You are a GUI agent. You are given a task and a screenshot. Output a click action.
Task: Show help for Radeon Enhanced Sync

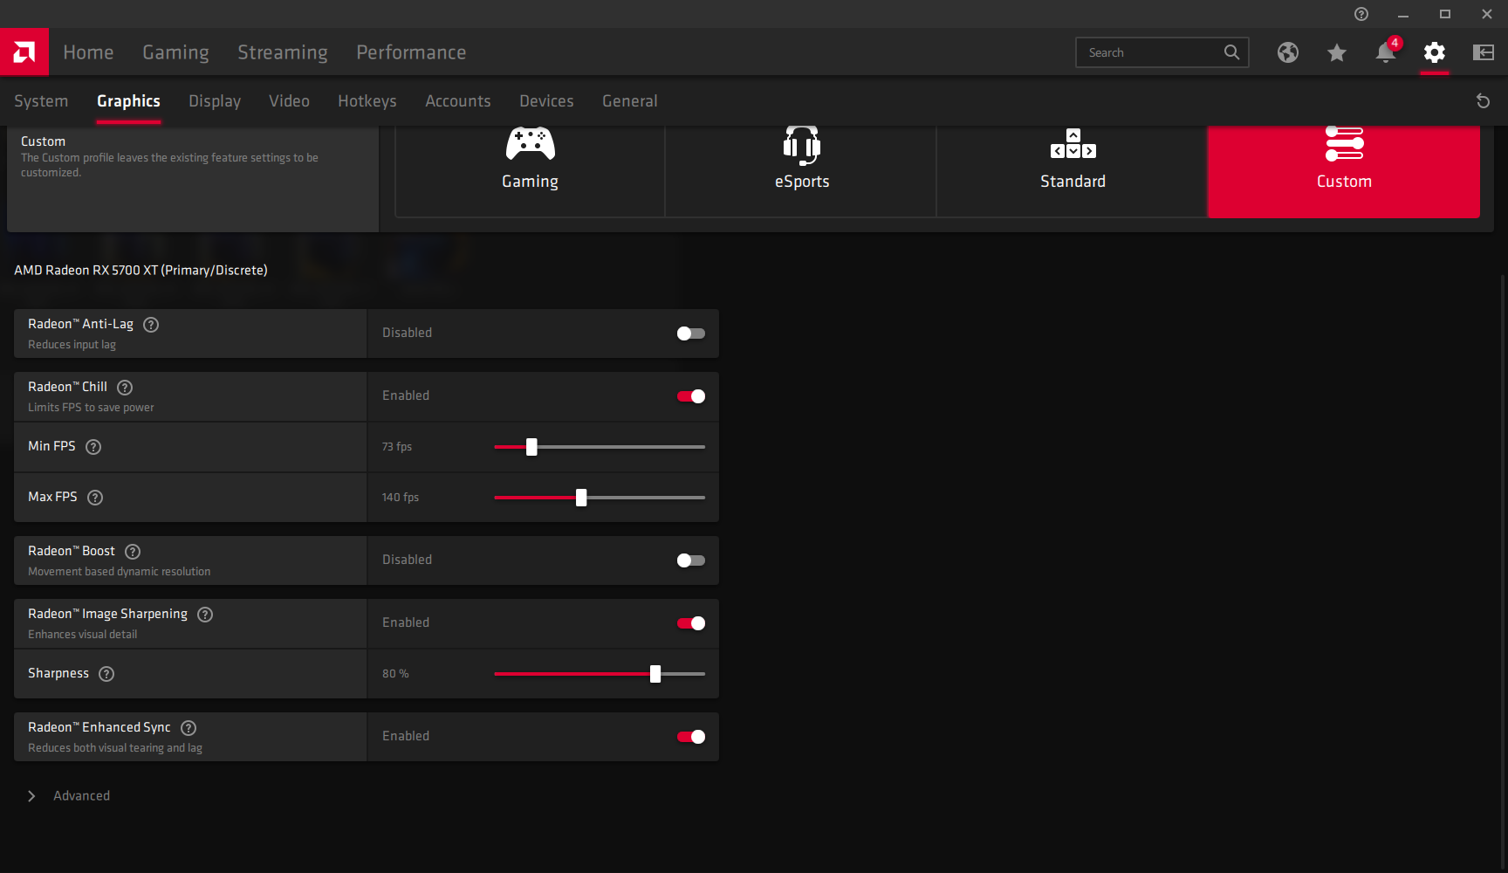click(188, 728)
